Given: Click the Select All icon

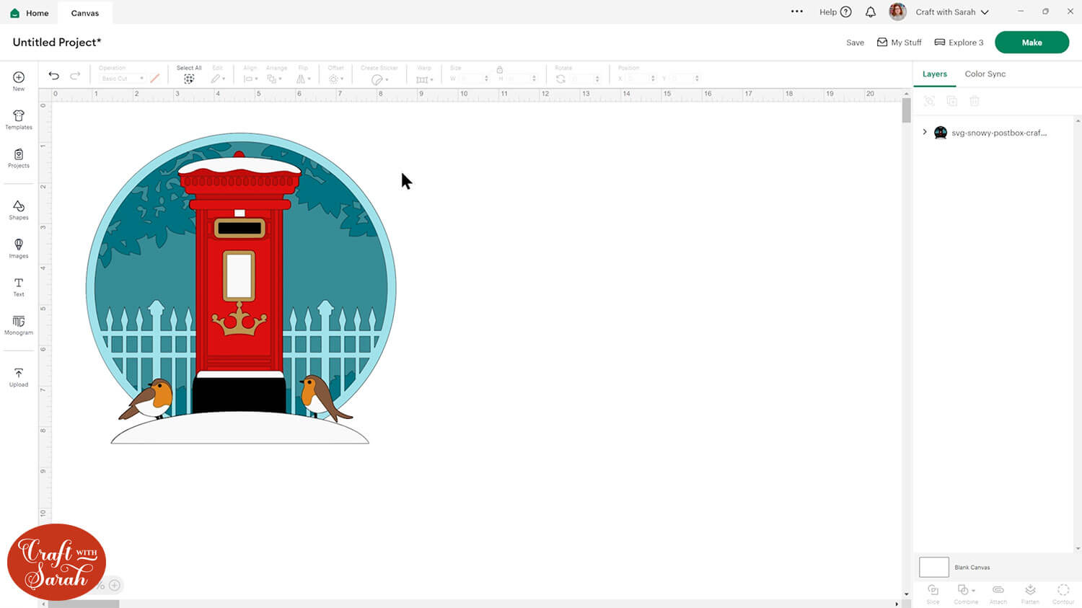Looking at the screenshot, I should tap(189, 79).
